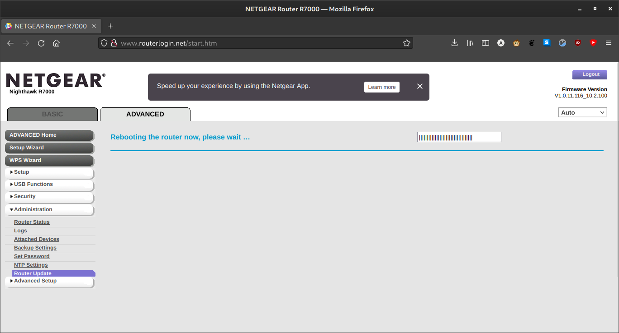Open the Router Status link

[x=32, y=222]
